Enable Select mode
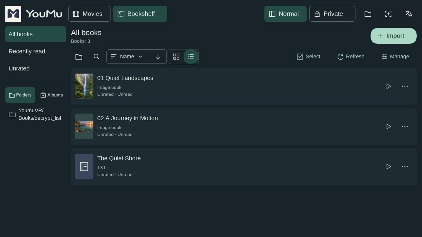 point(309,56)
